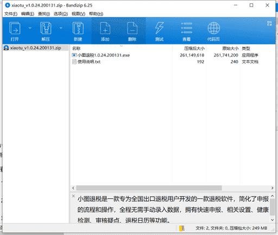Click the 261,741,200 original size cell
The height and width of the screenshot is (235, 278).
click(226, 55)
